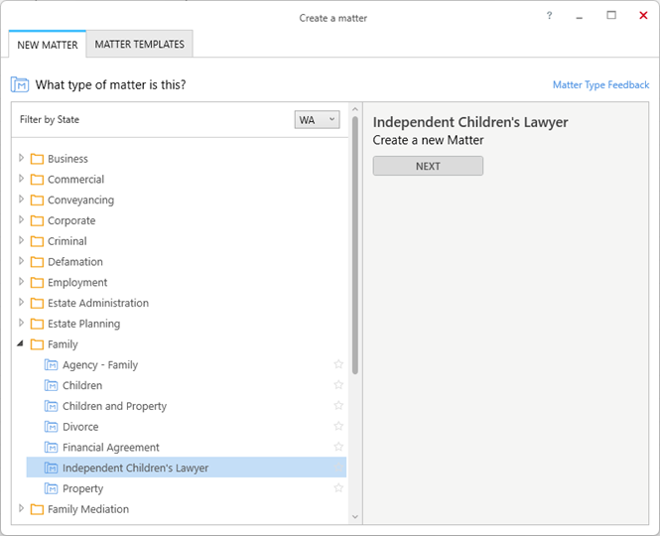
Task: Switch to the Matter Templates tab
Action: tap(139, 45)
